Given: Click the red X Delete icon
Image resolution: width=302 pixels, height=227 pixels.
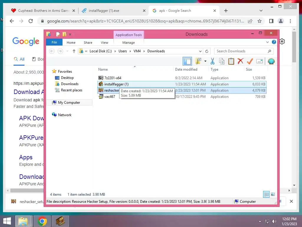Looking at the screenshot, I should (x=240, y=61).
